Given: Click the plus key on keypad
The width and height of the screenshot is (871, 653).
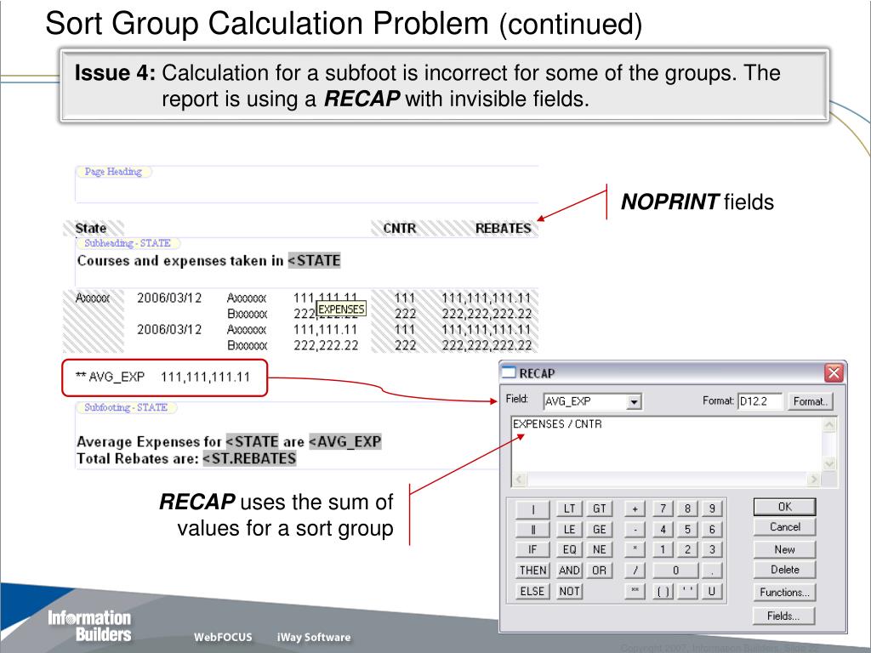Looking at the screenshot, I should [x=635, y=508].
